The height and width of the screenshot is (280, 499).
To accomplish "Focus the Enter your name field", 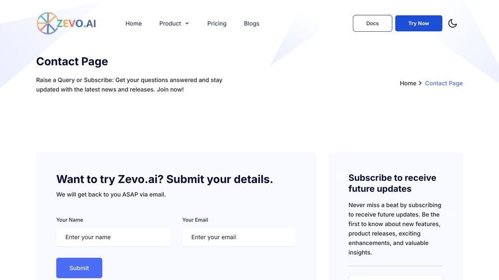I will pos(113,237).
